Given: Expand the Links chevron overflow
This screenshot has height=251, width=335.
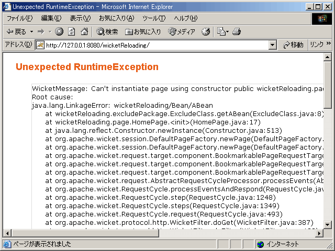Looking at the screenshot, I should coord(329,43).
